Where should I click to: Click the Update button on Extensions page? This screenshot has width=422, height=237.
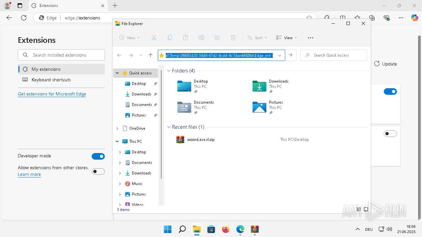click(x=385, y=64)
